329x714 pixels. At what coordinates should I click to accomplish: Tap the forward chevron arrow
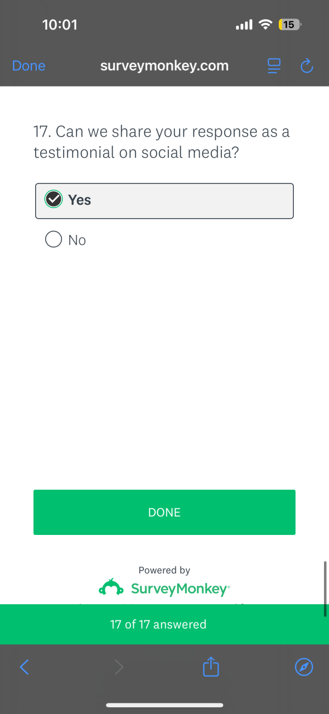click(x=119, y=667)
